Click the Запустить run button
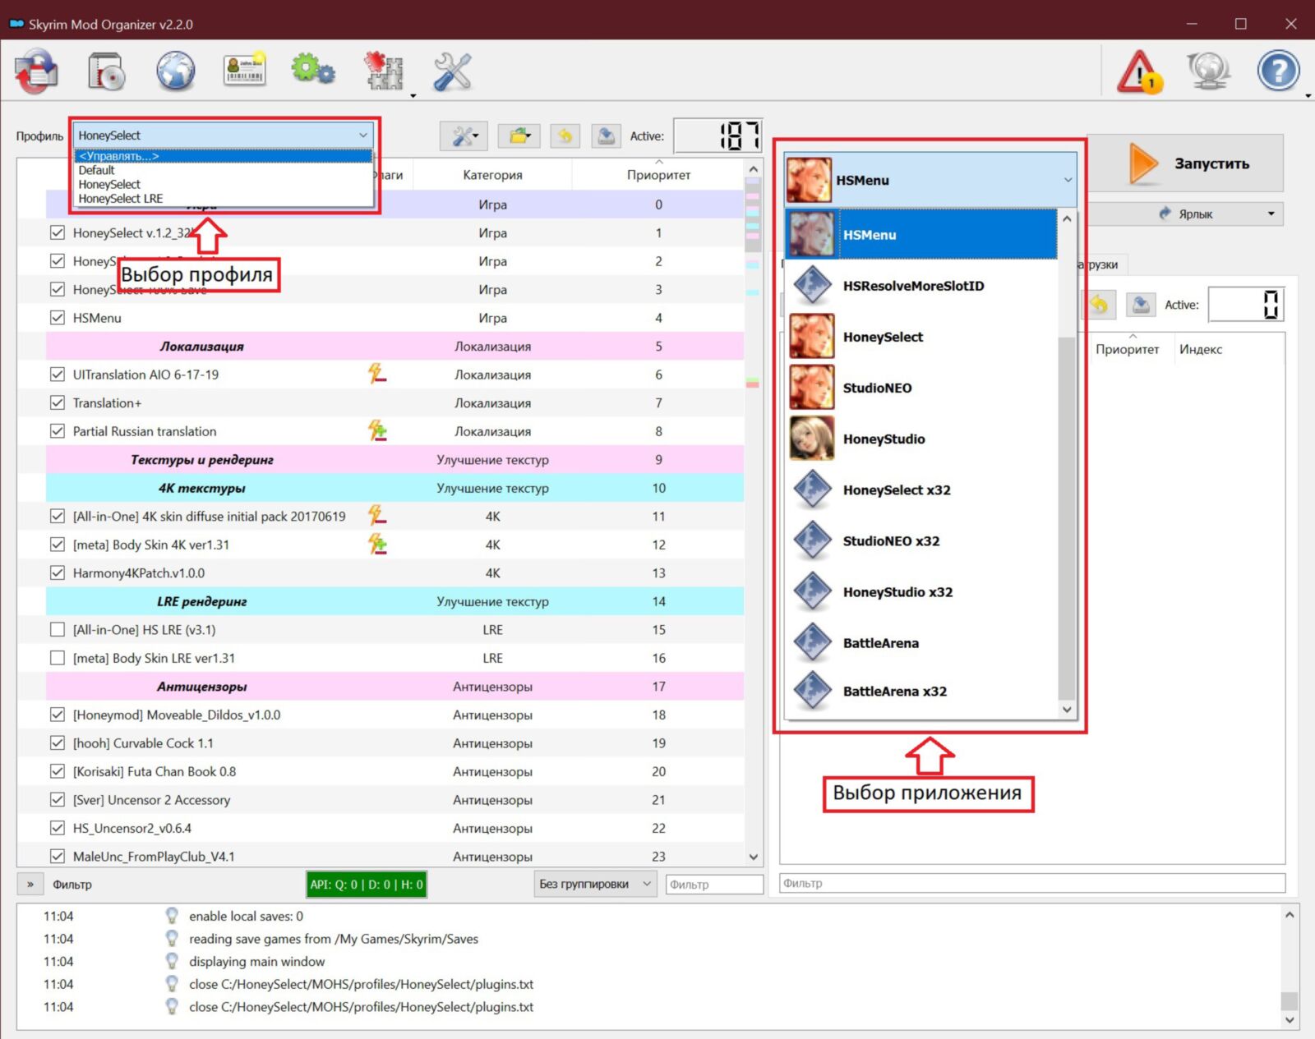 [1185, 163]
